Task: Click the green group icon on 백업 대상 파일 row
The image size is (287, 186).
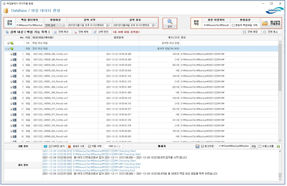Action: tap(12, 43)
